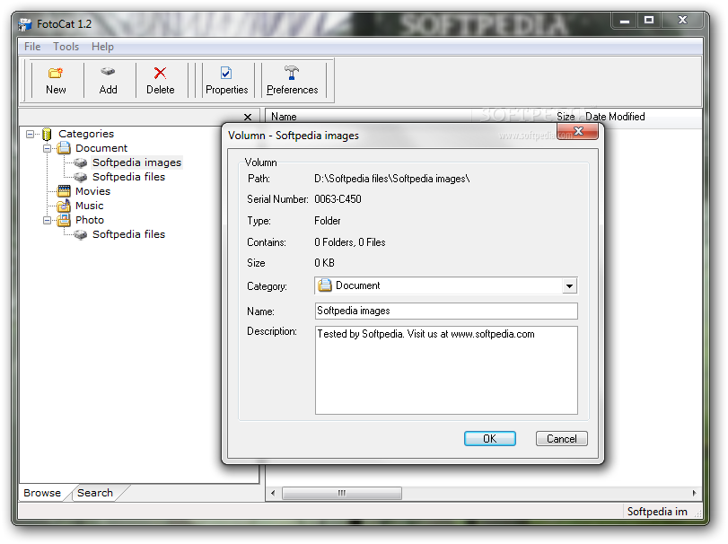This screenshot has width=728, height=544.
Task: Click the Name input field
Action: tap(446, 311)
